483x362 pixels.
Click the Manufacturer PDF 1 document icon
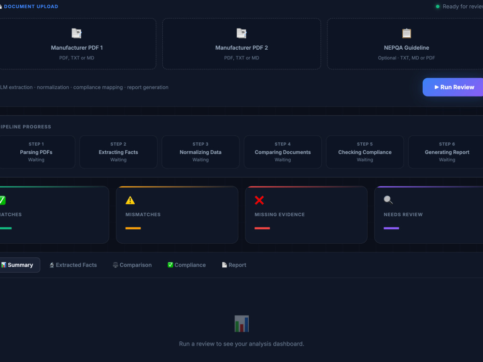point(76,33)
